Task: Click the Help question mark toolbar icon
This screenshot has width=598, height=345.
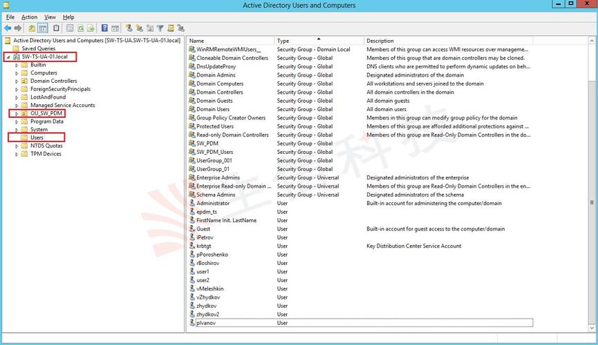Action: (104, 28)
